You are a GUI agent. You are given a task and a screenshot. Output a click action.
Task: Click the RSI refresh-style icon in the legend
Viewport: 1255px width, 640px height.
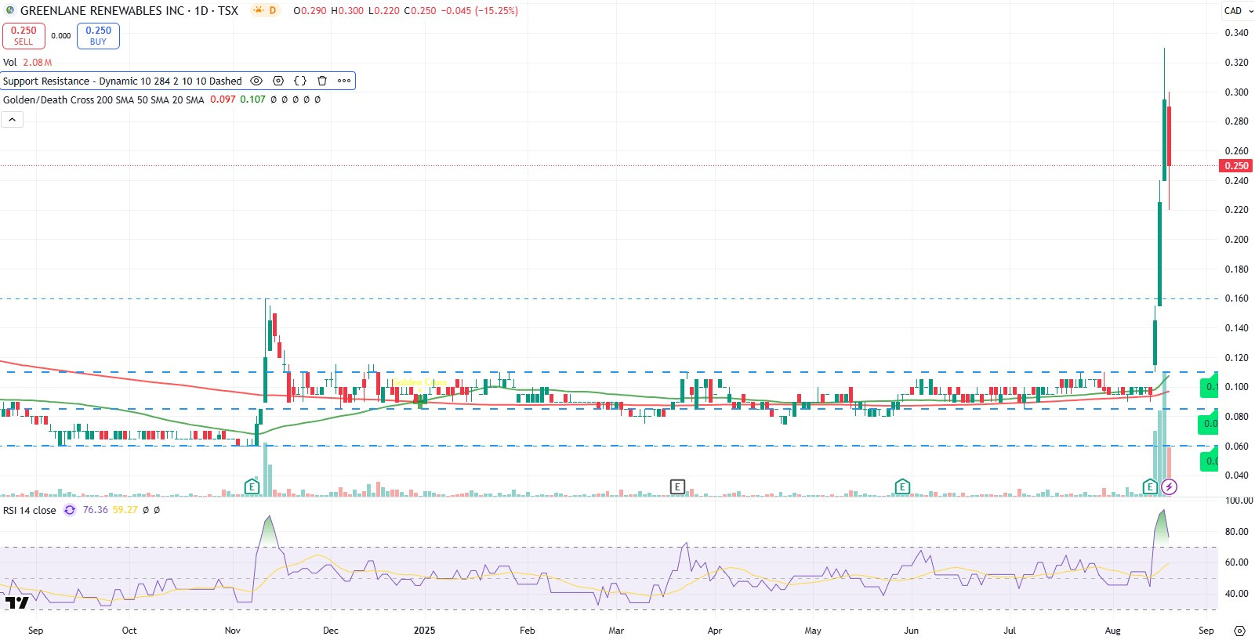[x=70, y=510]
